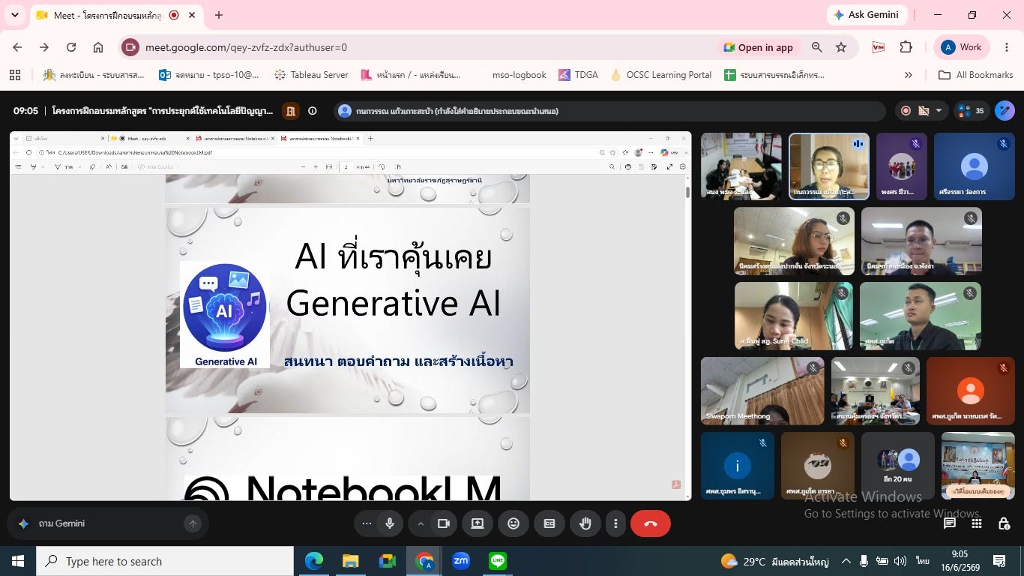Show the 35 participants list
Viewport: 1024px width, 576px height.
click(972, 111)
